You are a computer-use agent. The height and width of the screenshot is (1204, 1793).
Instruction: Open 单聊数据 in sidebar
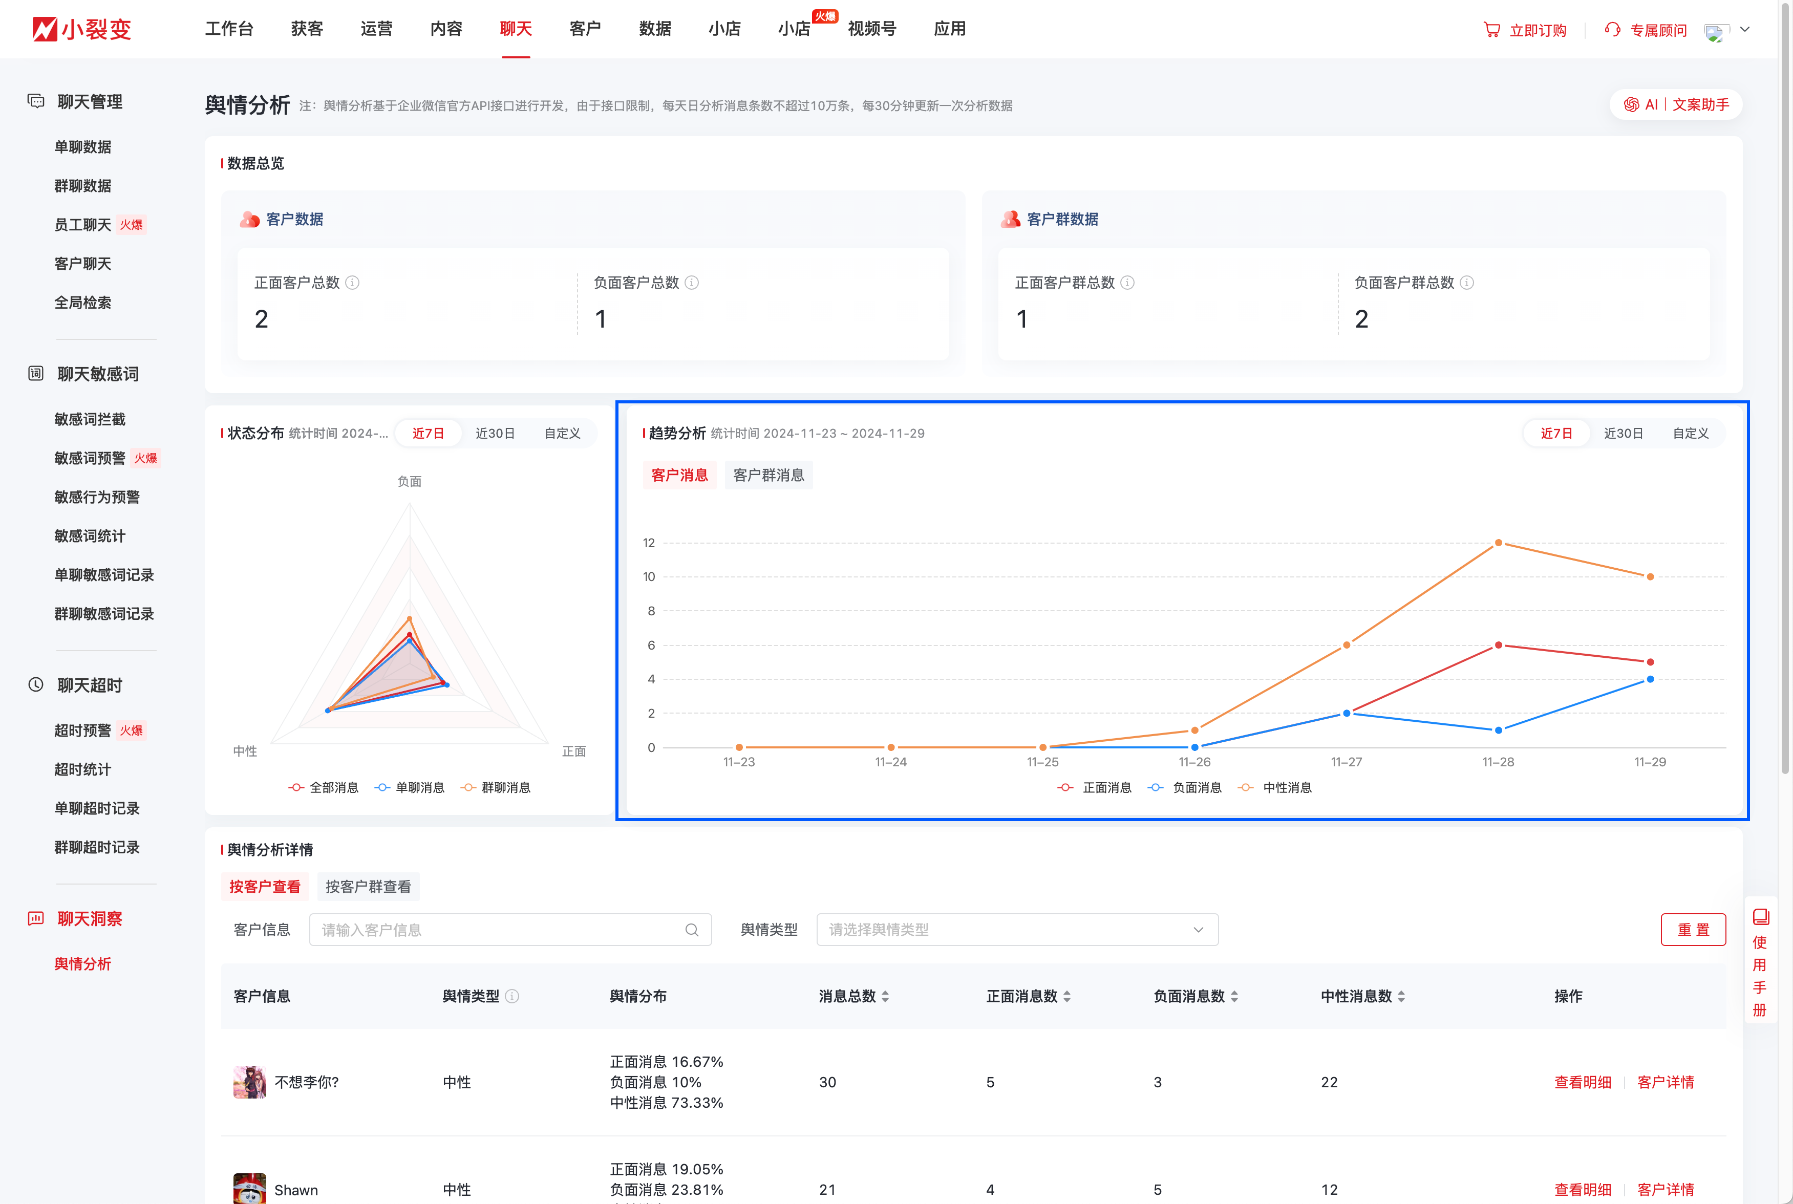coord(83,146)
